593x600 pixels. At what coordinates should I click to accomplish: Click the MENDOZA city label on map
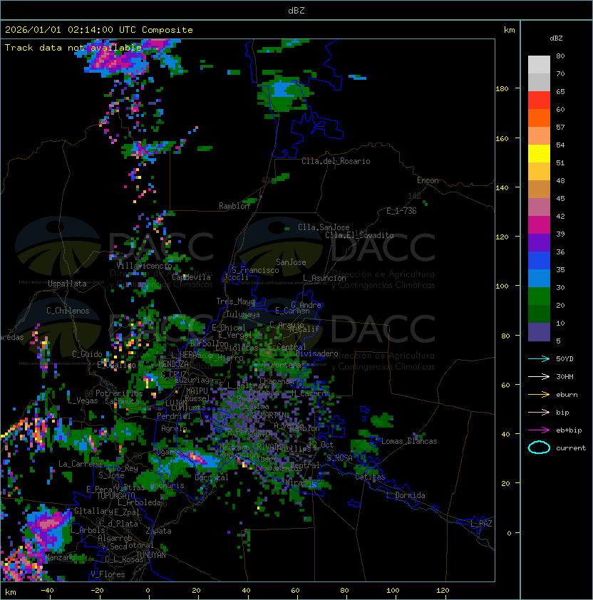(x=173, y=364)
